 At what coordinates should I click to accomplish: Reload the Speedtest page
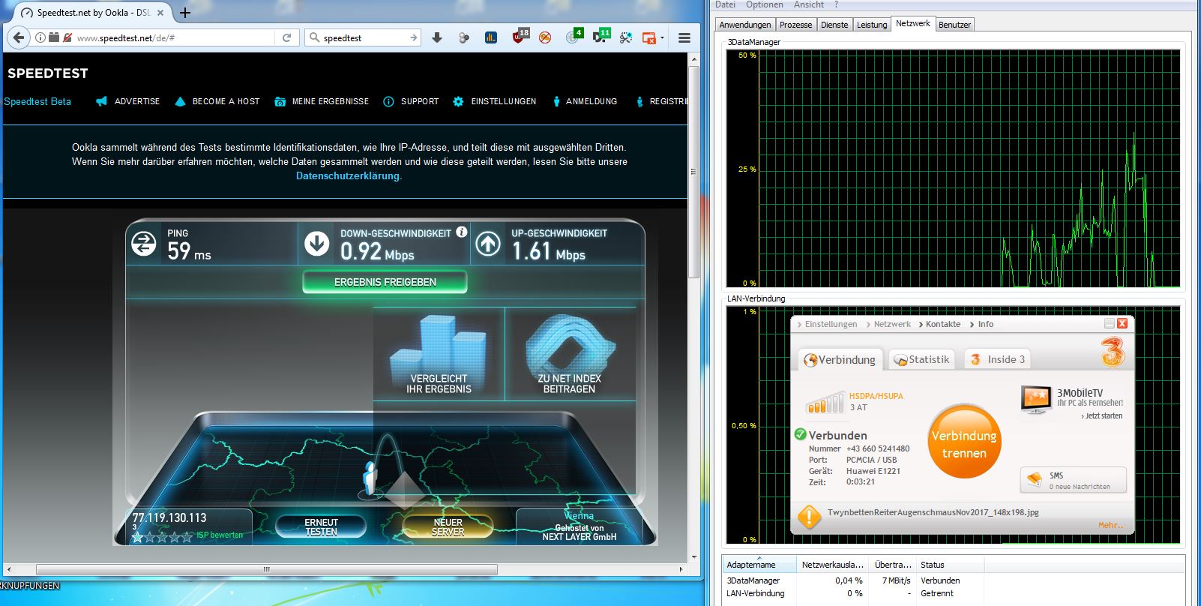pyautogui.click(x=286, y=37)
